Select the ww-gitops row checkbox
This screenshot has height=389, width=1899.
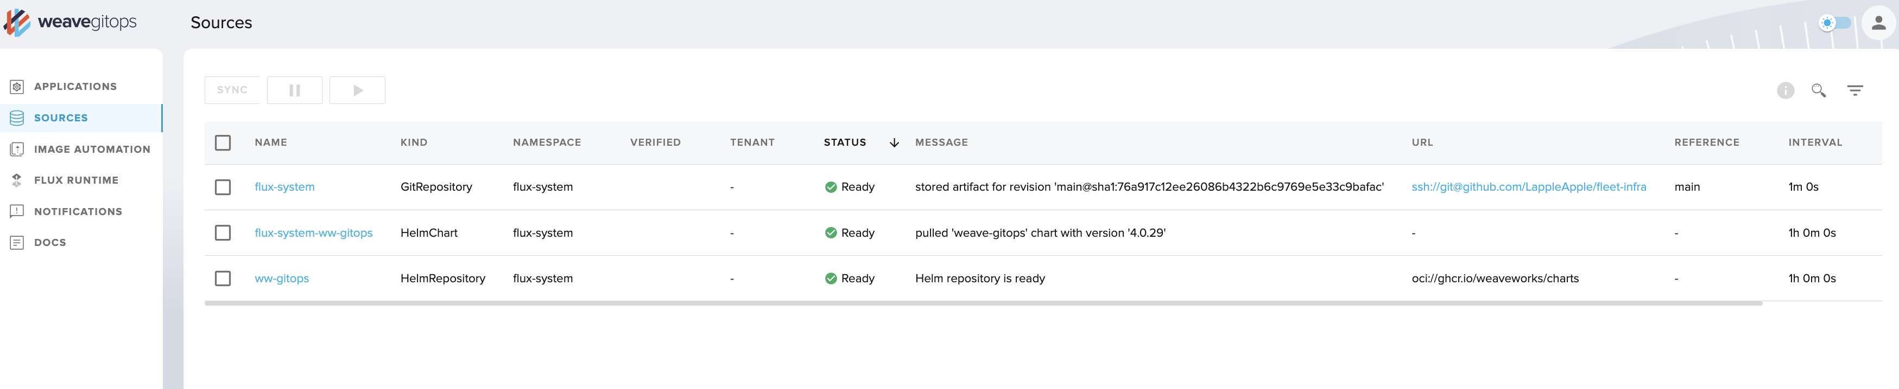[x=223, y=278]
